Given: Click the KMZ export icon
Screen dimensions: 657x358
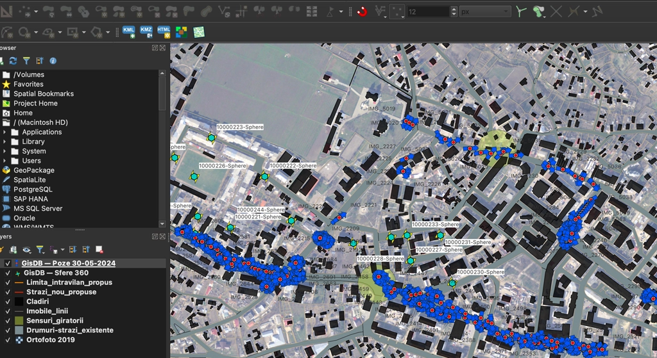Looking at the screenshot, I should [x=146, y=32].
